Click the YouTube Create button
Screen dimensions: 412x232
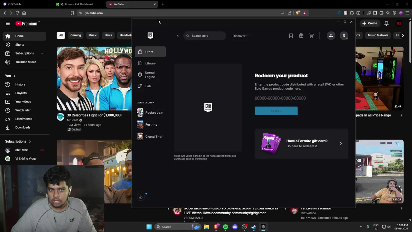click(x=370, y=23)
